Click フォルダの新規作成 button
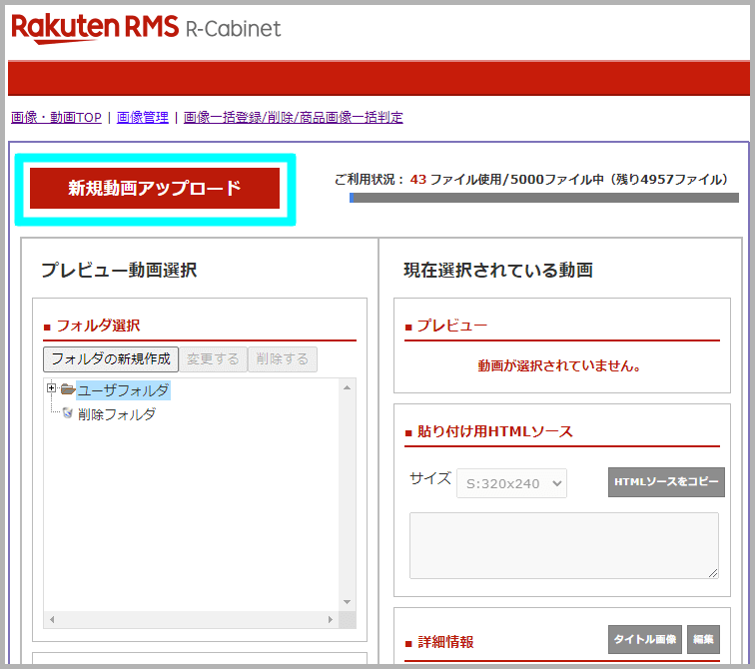Screen dimensions: 755x669 (x=111, y=359)
